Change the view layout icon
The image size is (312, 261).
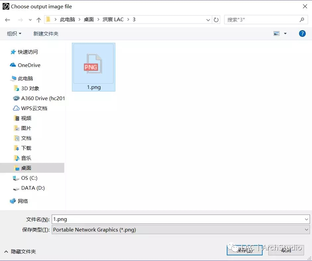pos(277,33)
